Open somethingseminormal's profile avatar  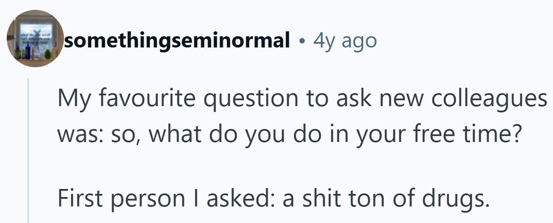[x=35, y=39]
